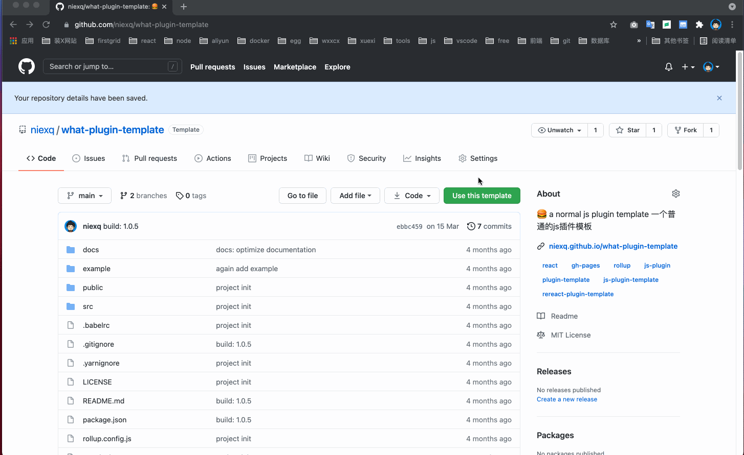Viewport: 744px width, 455px height.
Task: Open commit hash ebbc459
Action: pyautogui.click(x=409, y=227)
